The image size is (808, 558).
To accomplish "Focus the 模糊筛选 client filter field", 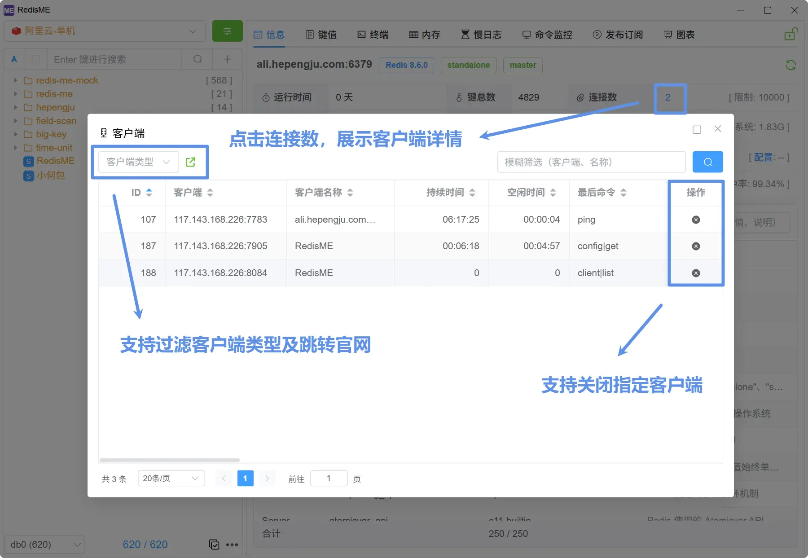I will click(591, 162).
